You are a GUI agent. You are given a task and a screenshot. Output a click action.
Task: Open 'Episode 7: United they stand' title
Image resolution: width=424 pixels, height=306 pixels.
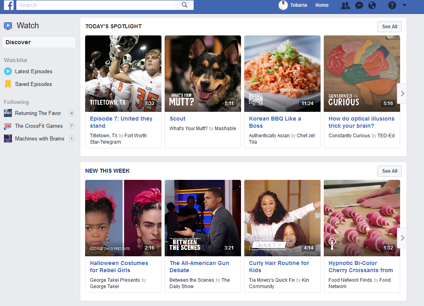[121, 122]
